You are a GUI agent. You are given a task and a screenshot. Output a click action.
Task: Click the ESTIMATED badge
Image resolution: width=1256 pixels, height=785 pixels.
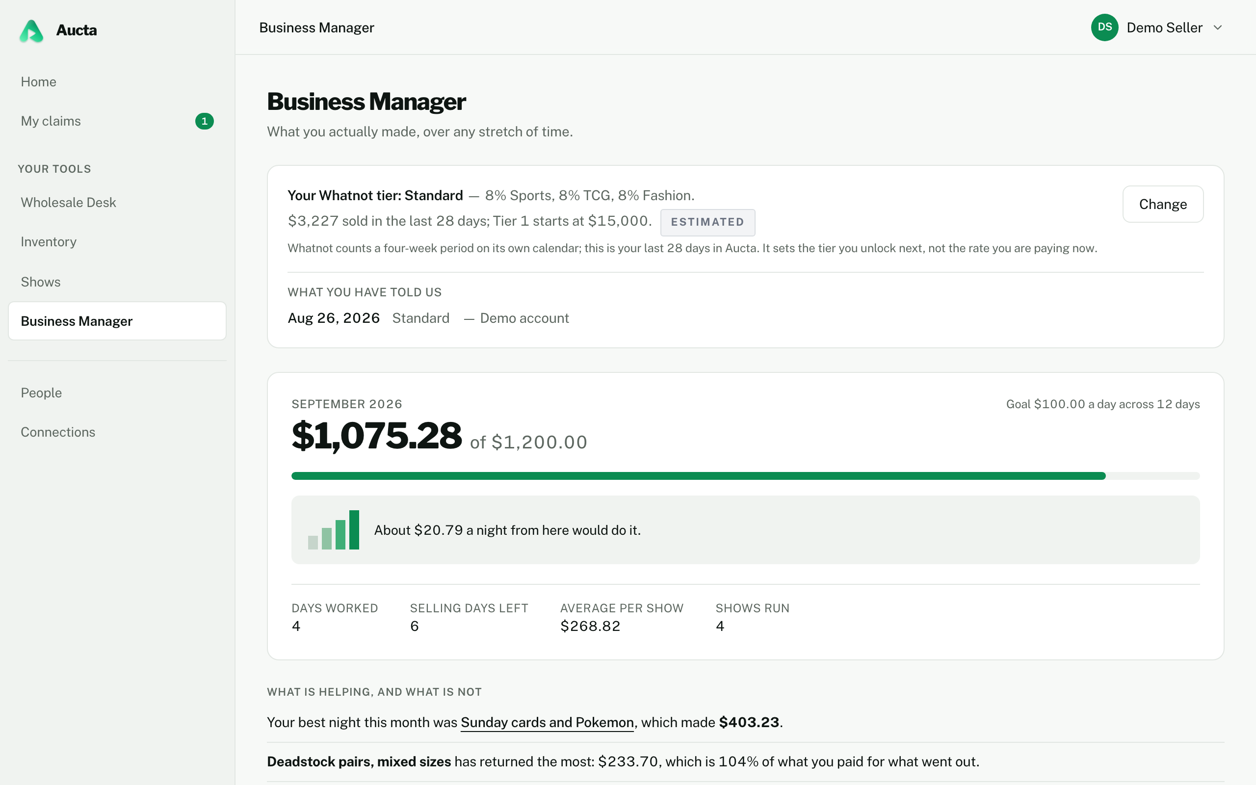[707, 222]
